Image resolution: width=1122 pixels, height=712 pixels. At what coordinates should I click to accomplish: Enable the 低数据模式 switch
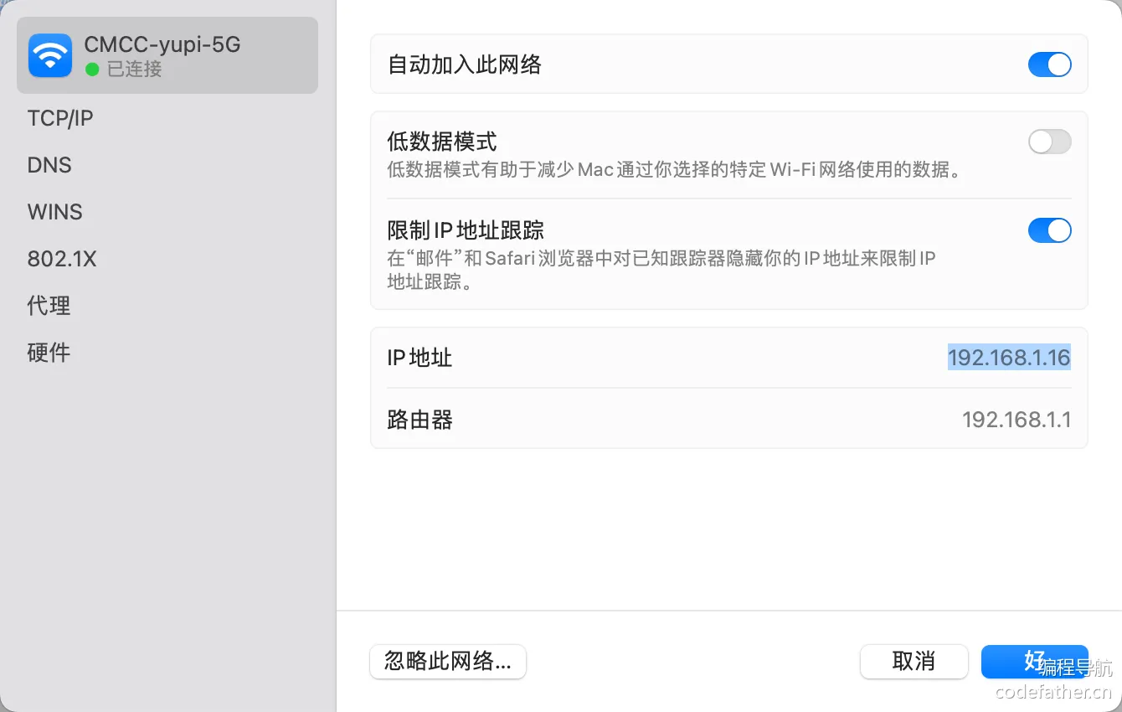tap(1050, 142)
